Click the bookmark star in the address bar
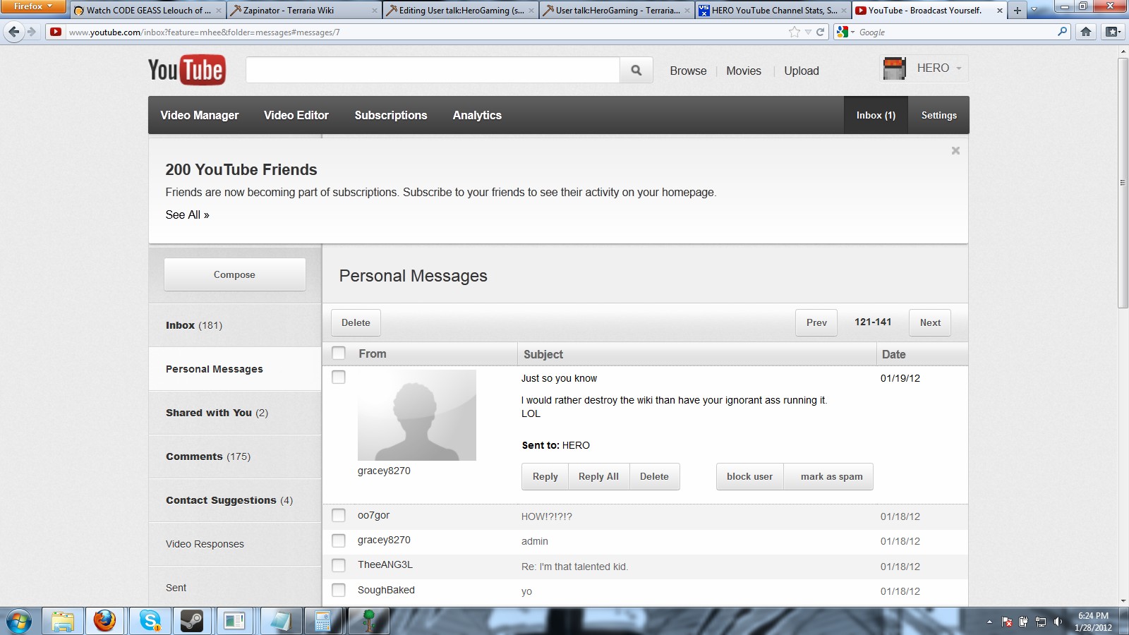 pos(793,32)
